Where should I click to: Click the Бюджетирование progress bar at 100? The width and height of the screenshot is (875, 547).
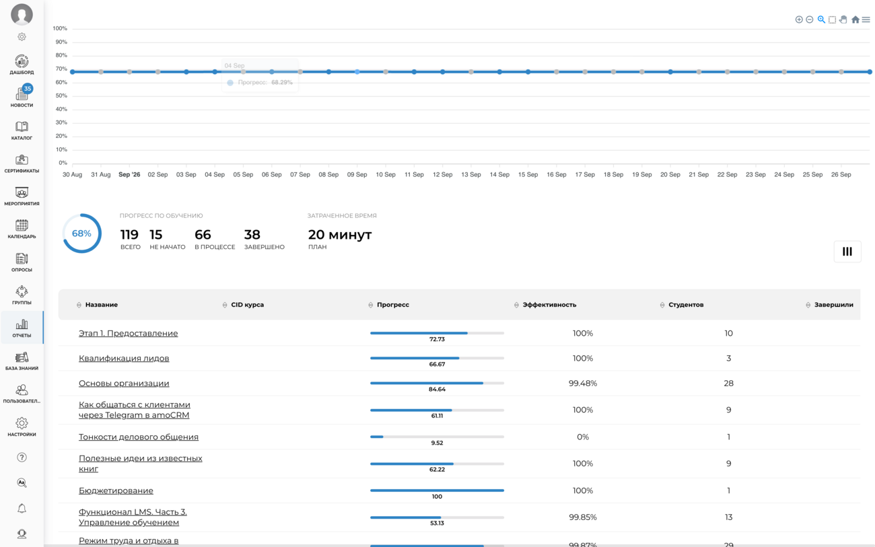point(437,490)
